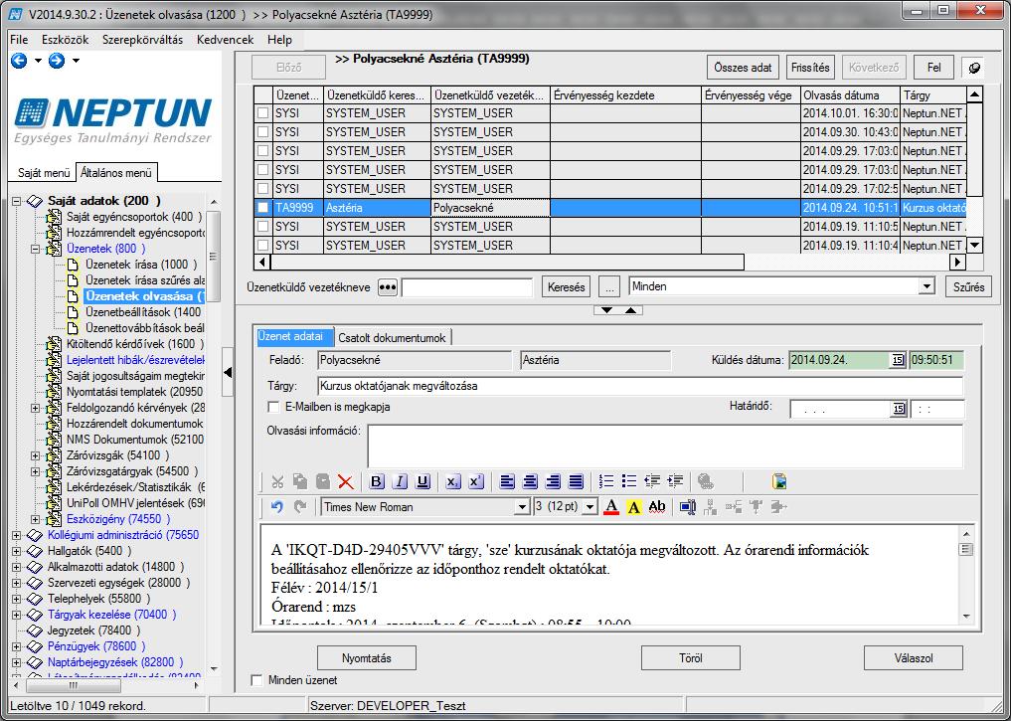1011x721 pixels.
Task: Insert a numbered list
Action: [x=606, y=481]
